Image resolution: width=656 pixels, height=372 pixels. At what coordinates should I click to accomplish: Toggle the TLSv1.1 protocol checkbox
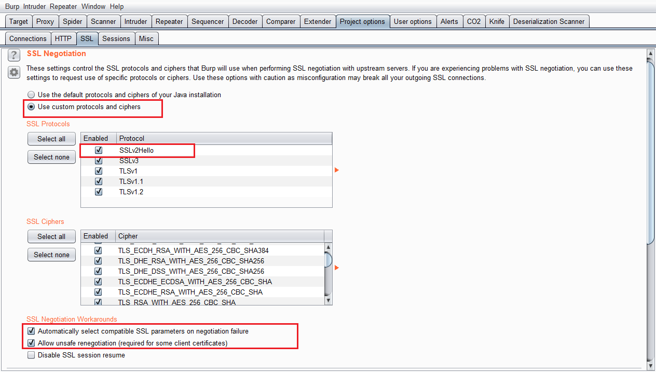[99, 181]
